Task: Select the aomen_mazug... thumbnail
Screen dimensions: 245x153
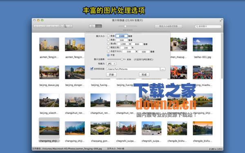Action: pyautogui.click(x=178, y=44)
